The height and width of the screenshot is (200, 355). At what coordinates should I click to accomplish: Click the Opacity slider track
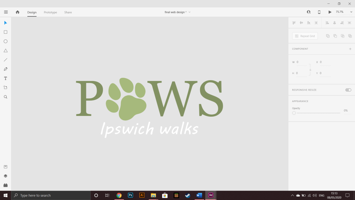coord(318,113)
